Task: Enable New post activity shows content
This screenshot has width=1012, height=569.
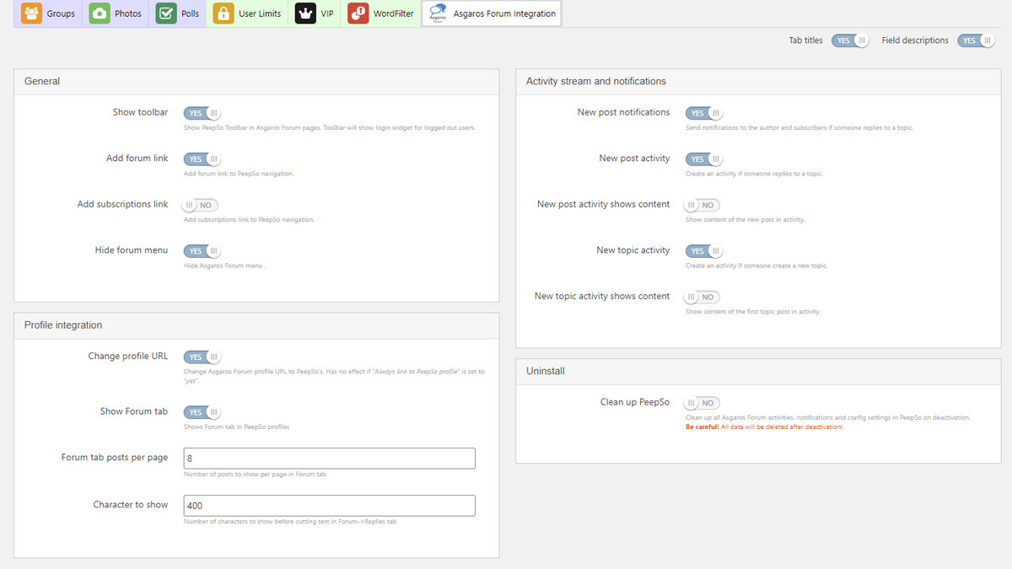Action: coord(702,205)
